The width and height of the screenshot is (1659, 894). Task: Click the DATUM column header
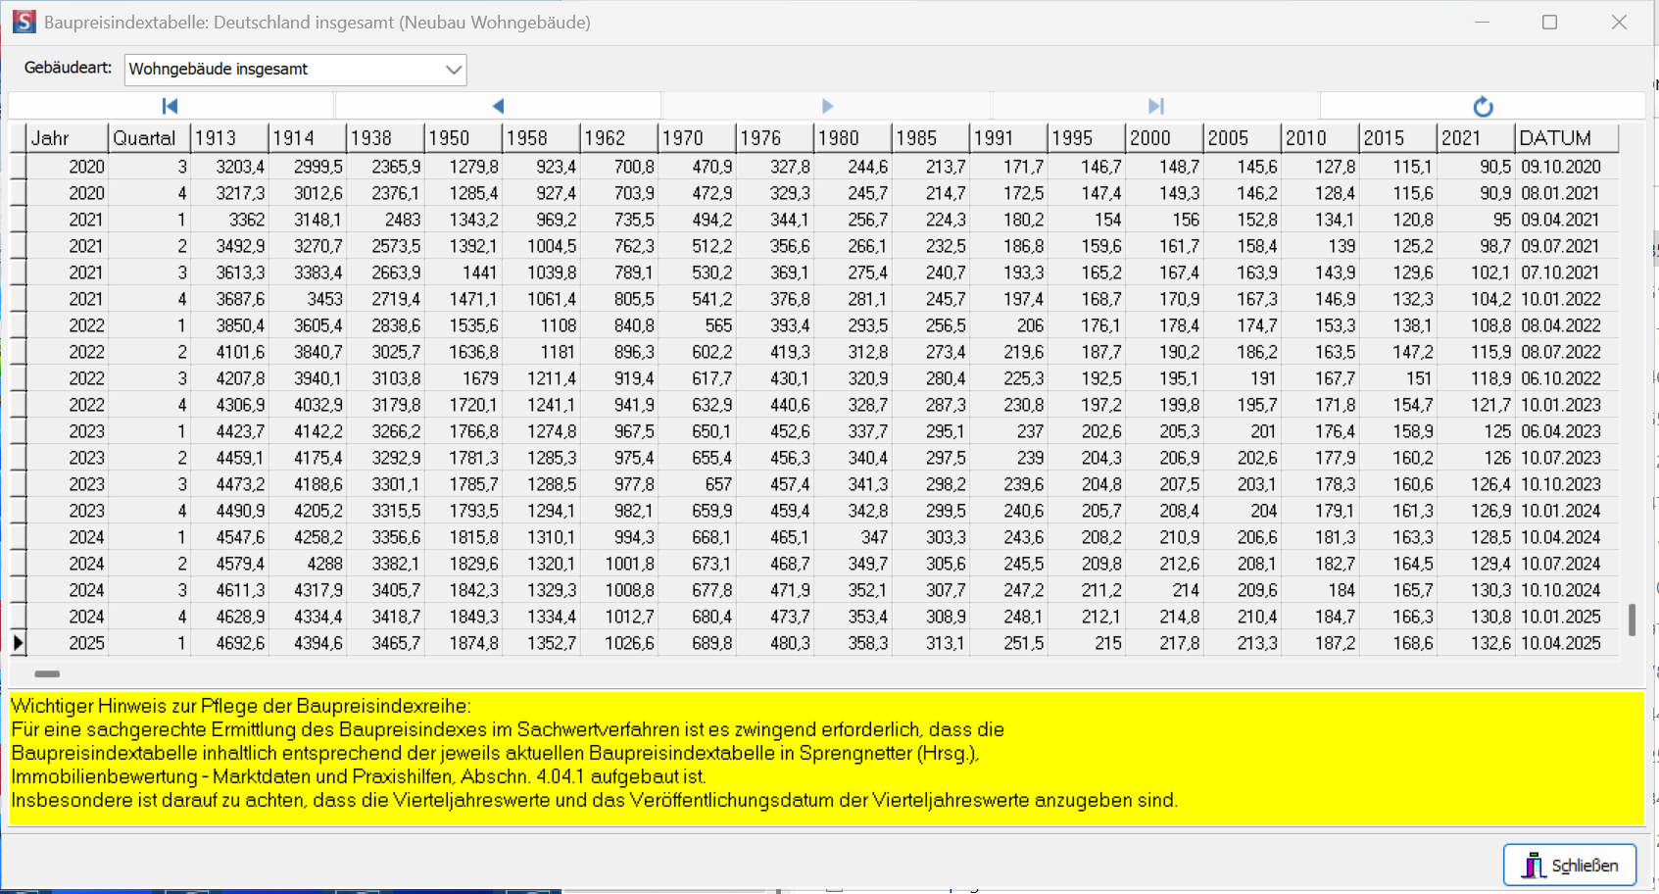(x=1565, y=138)
